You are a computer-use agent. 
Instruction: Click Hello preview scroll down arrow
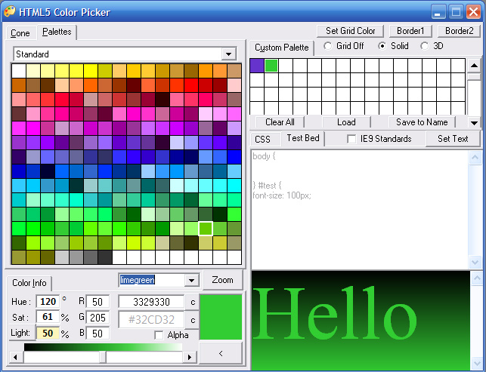tap(476, 364)
